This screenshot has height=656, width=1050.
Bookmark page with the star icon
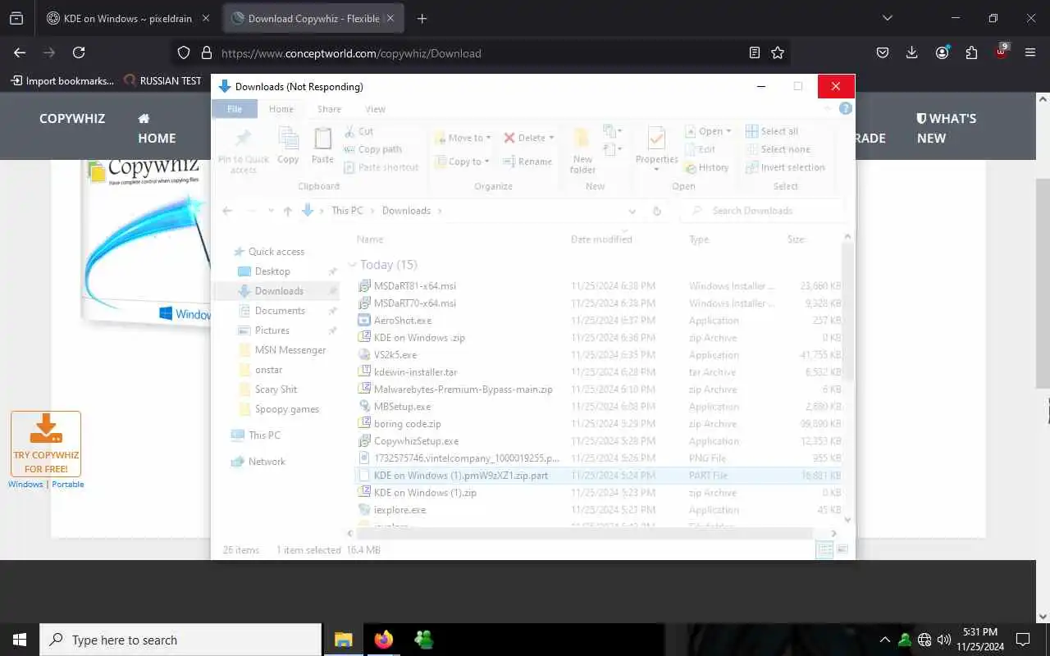tap(778, 52)
